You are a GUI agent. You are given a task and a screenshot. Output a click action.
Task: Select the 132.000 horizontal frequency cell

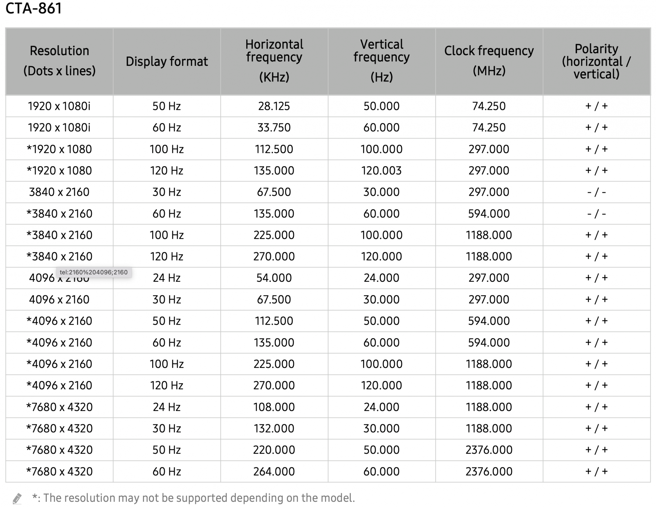pos(274,428)
